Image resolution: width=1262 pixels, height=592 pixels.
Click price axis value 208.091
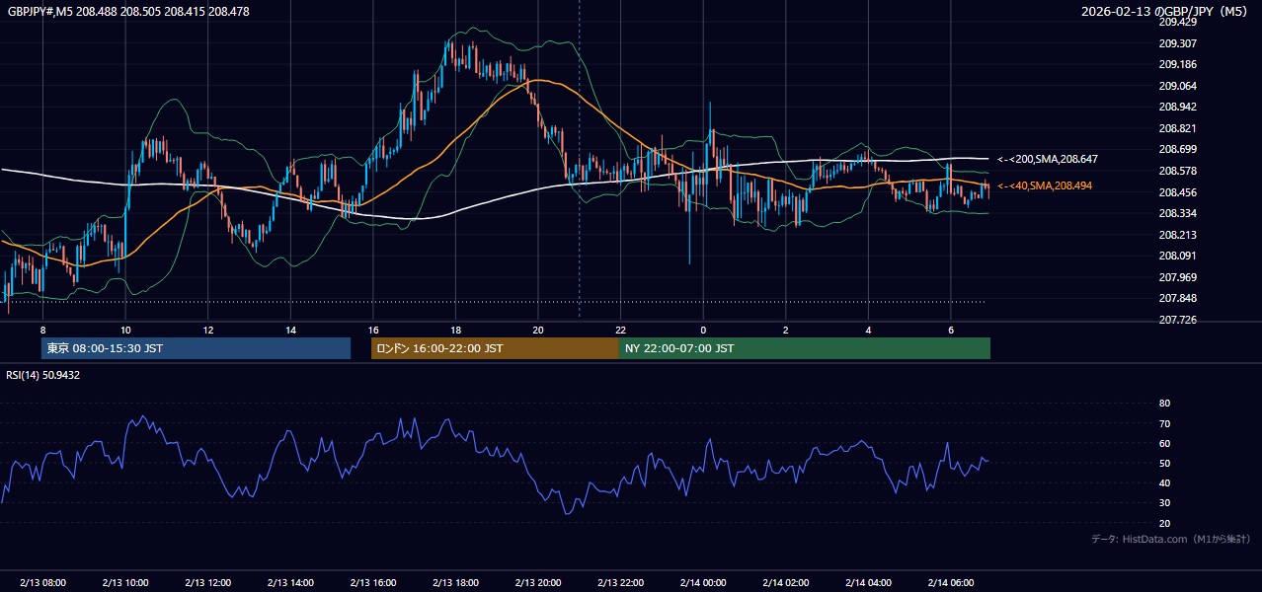(1177, 256)
